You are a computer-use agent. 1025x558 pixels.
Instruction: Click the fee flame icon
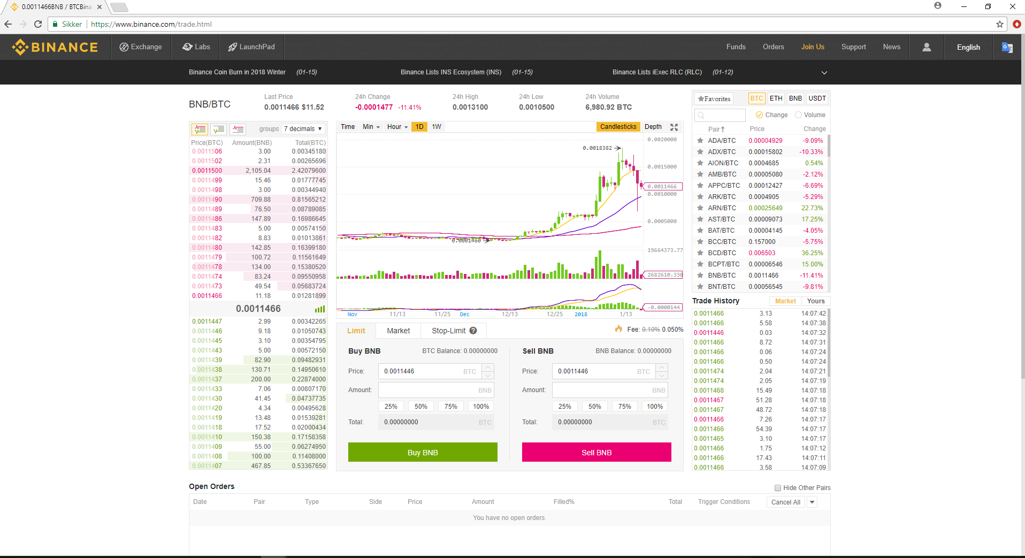(618, 329)
